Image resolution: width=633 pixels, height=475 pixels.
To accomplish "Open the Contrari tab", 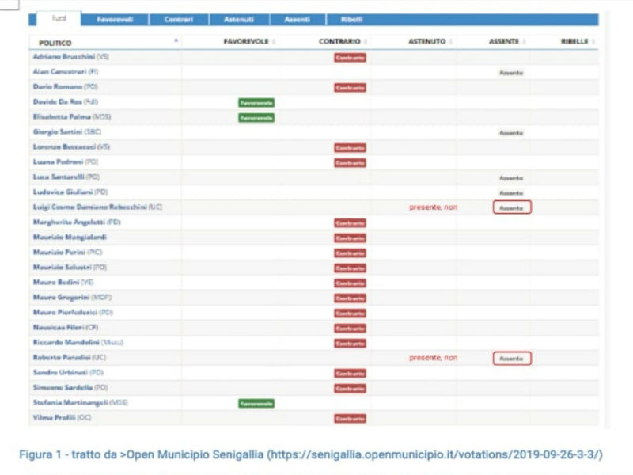I will point(179,19).
